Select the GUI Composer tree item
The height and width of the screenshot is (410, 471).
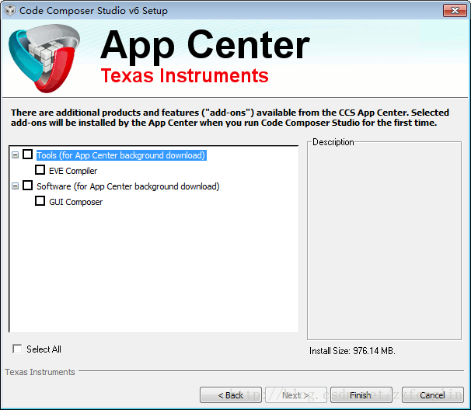[x=75, y=202]
